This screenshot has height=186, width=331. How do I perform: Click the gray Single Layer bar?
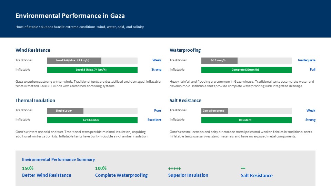[65, 111]
